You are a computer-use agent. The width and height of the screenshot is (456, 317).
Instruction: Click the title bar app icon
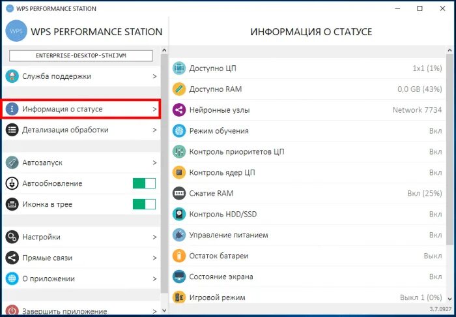click(x=10, y=8)
